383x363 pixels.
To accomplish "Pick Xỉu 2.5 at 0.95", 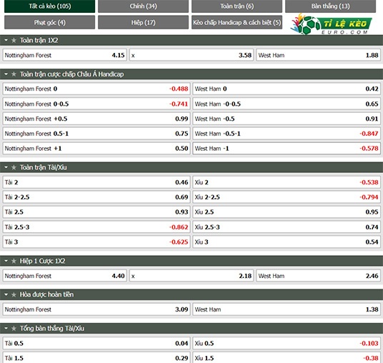I will coord(287,212).
